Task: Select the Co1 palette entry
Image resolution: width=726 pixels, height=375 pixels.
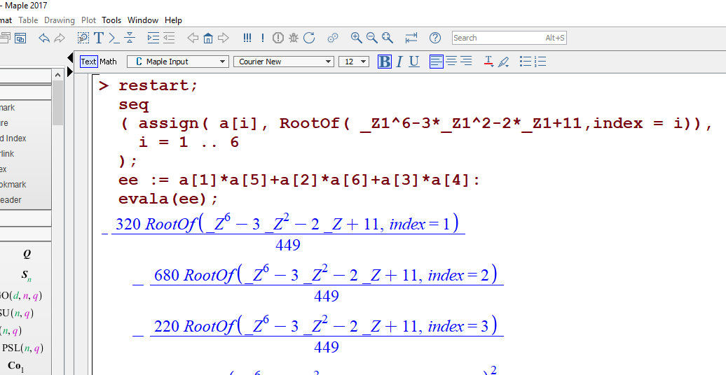Action: click(15, 366)
